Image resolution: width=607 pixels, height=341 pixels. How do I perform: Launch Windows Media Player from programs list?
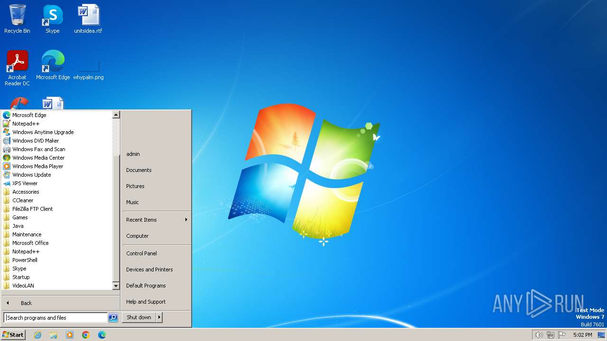click(x=37, y=166)
